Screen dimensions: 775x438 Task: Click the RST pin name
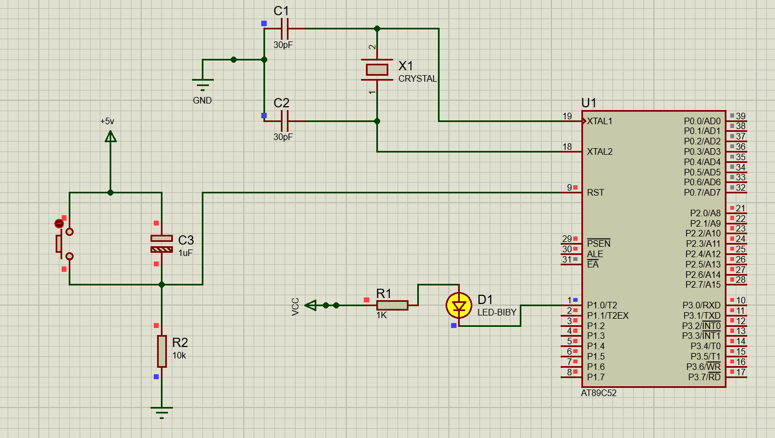[x=596, y=192]
